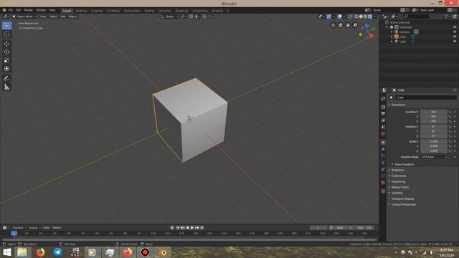This screenshot has width=459, height=258.
Task: Expand the Relations panel
Action: coord(397,171)
